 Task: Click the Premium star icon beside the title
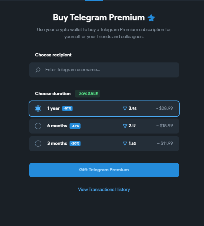(x=151, y=18)
